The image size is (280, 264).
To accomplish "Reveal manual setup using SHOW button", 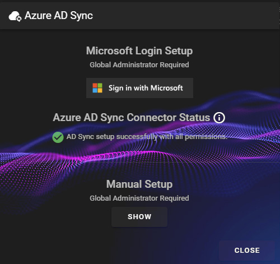I will coord(139,217).
